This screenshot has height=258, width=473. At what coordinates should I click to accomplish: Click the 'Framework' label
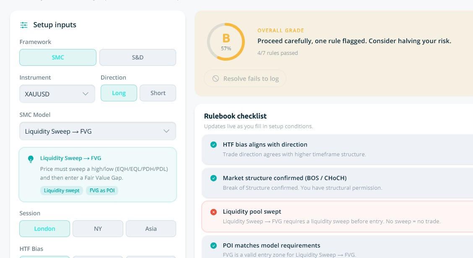(x=35, y=42)
